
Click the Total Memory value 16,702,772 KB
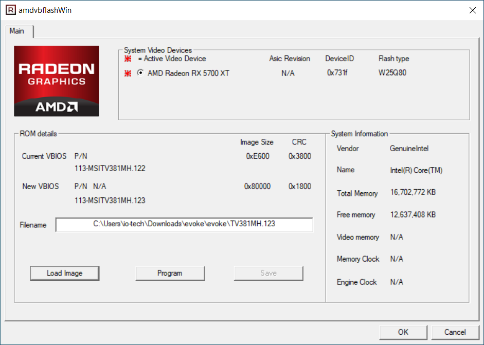pos(413,192)
